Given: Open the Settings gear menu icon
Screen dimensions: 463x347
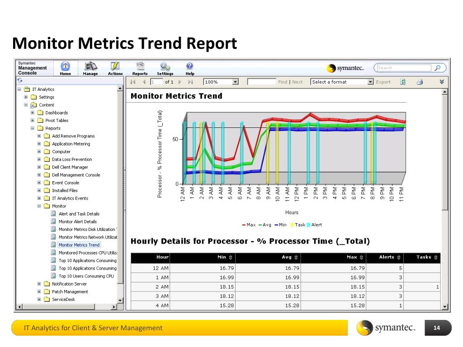Looking at the screenshot, I should [x=165, y=66].
